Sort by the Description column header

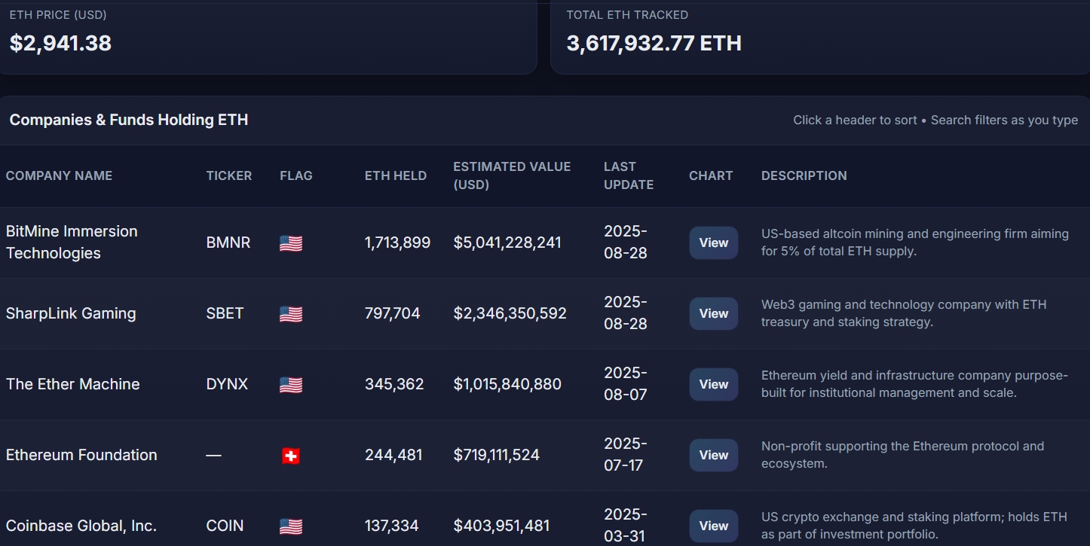804,175
